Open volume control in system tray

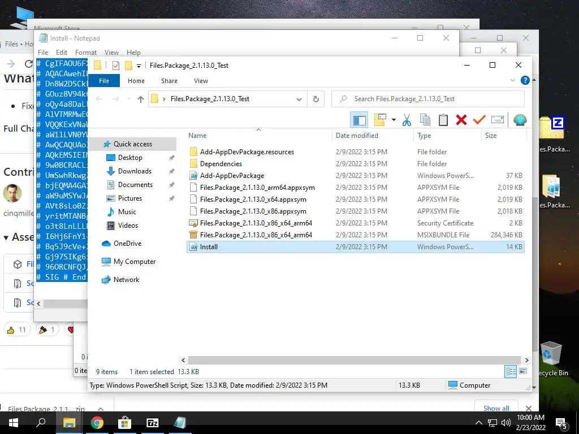506,423
